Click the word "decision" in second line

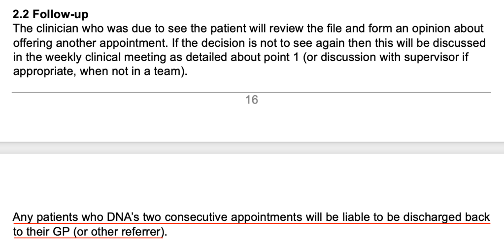click(x=257, y=43)
